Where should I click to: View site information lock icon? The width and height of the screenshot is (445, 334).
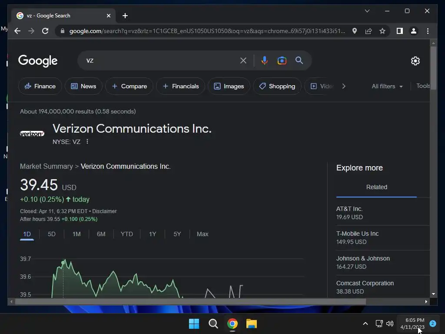[x=63, y=31]
